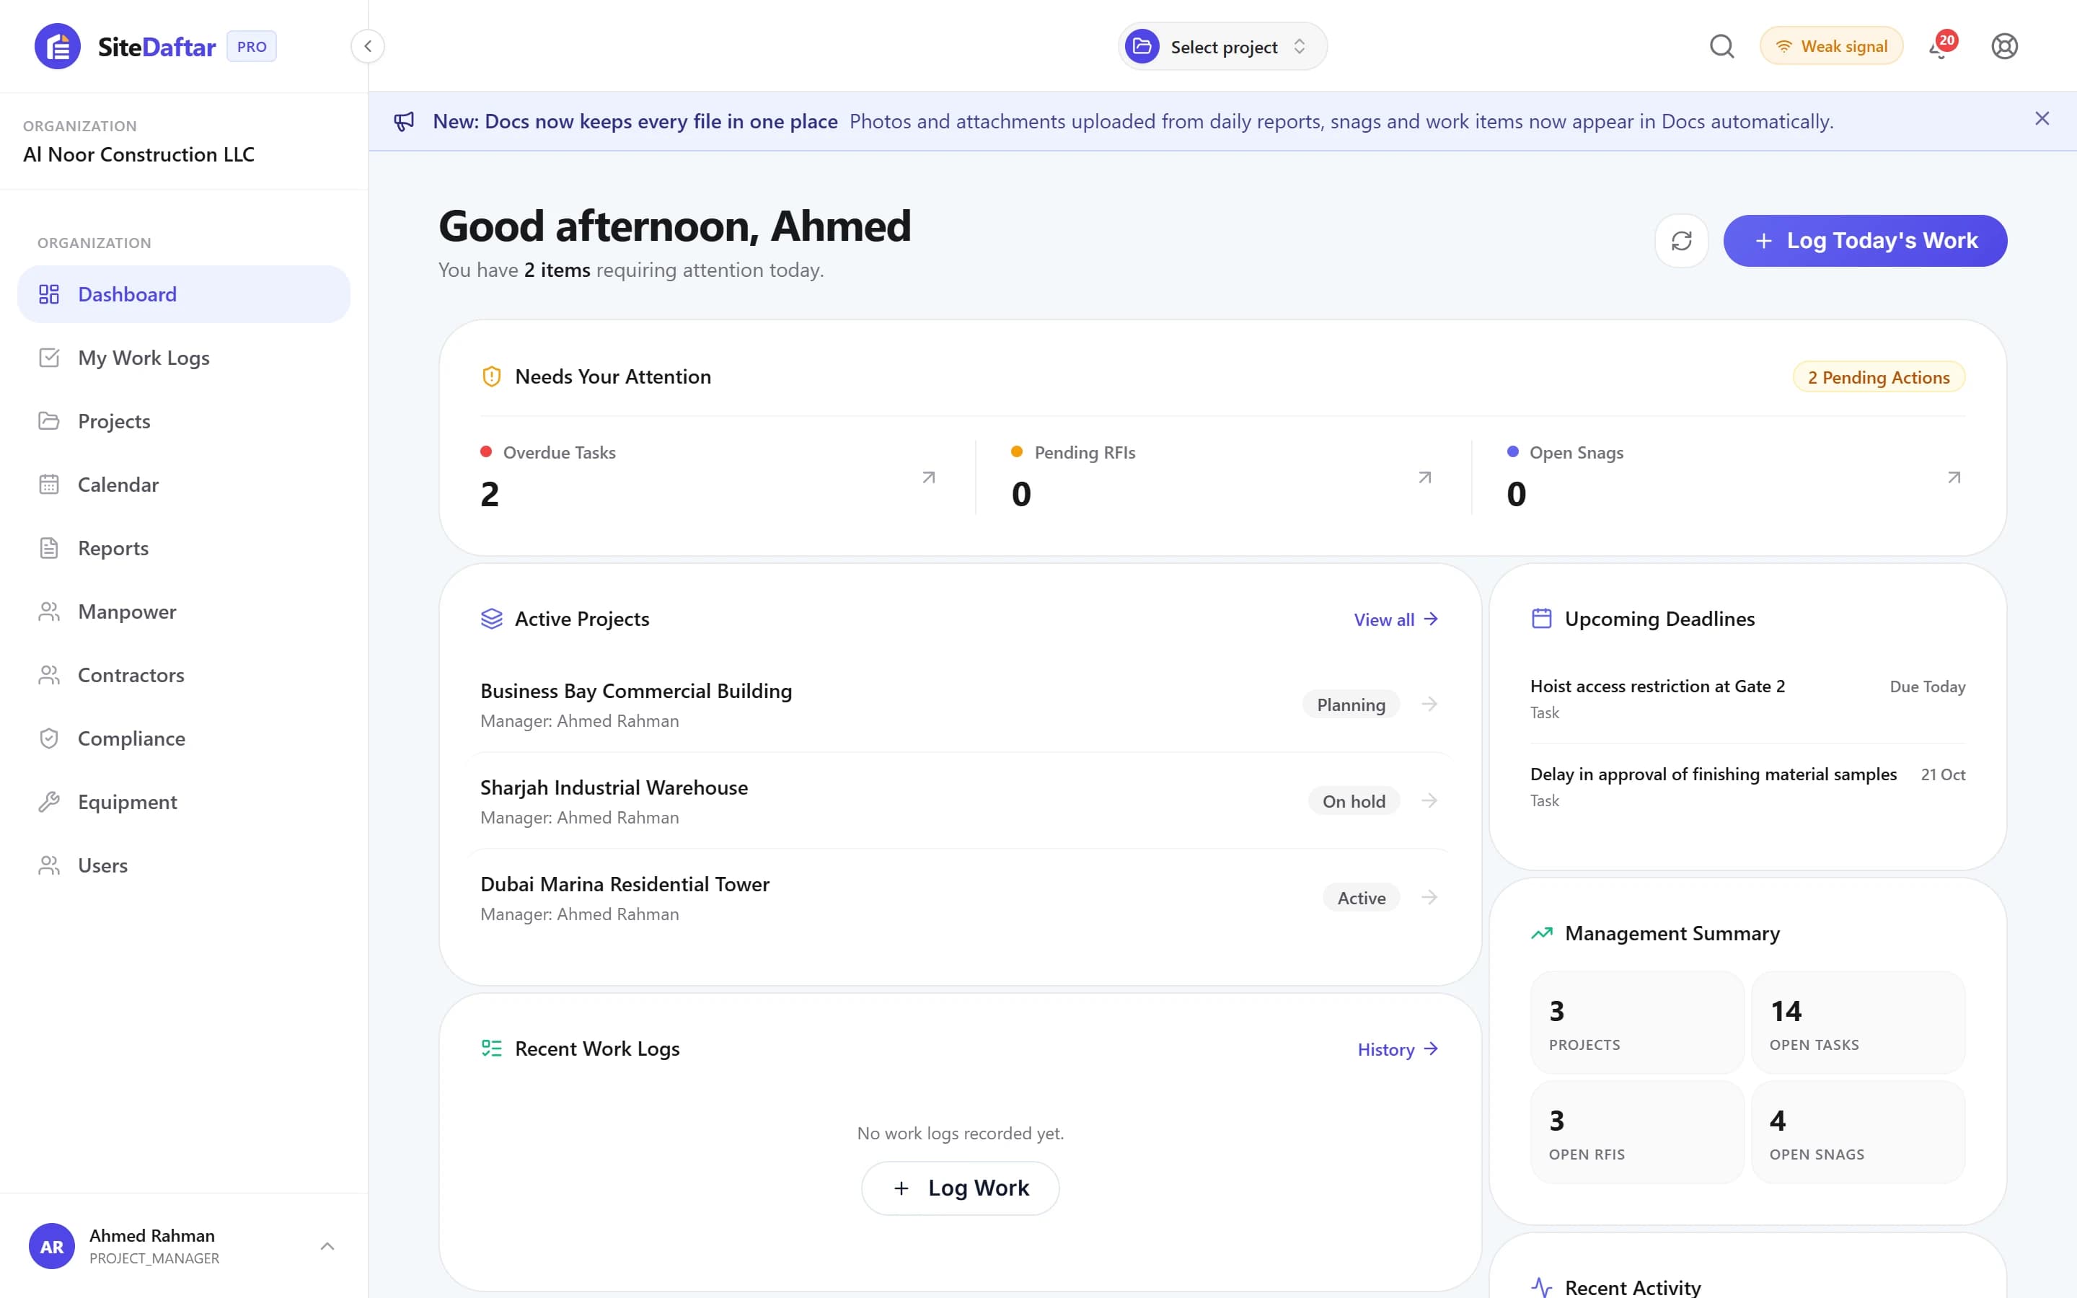Viewport: 2077px width, 1298px height.
Task: Open Pending RFIs arrow link
Action: click(1425, 477)
